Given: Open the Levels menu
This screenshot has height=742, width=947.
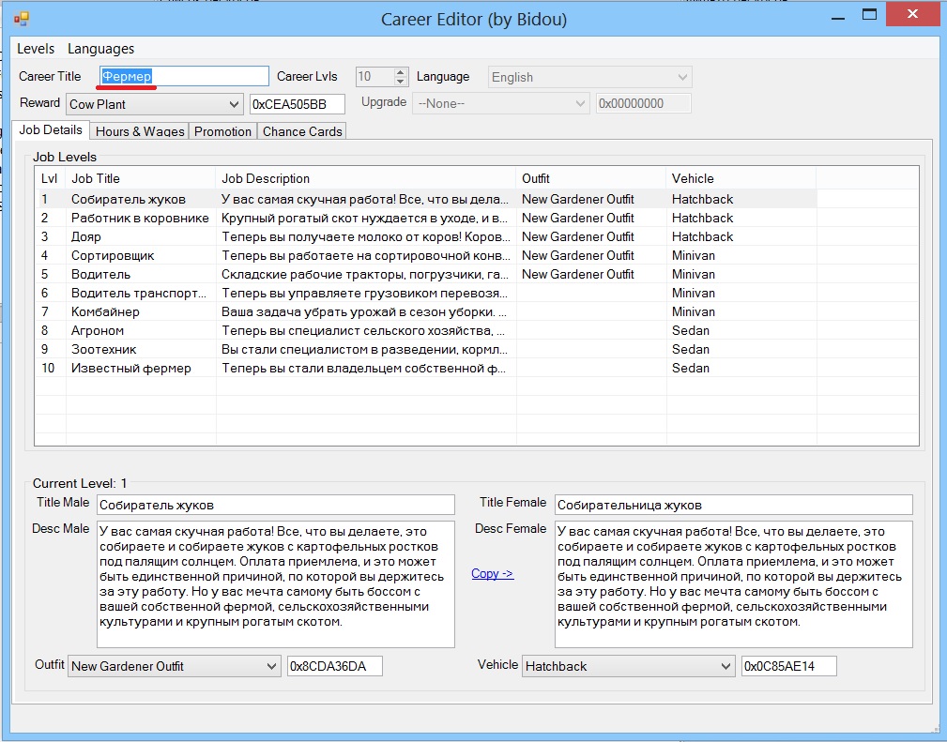Looking at the screenshot, I should 36,49.
